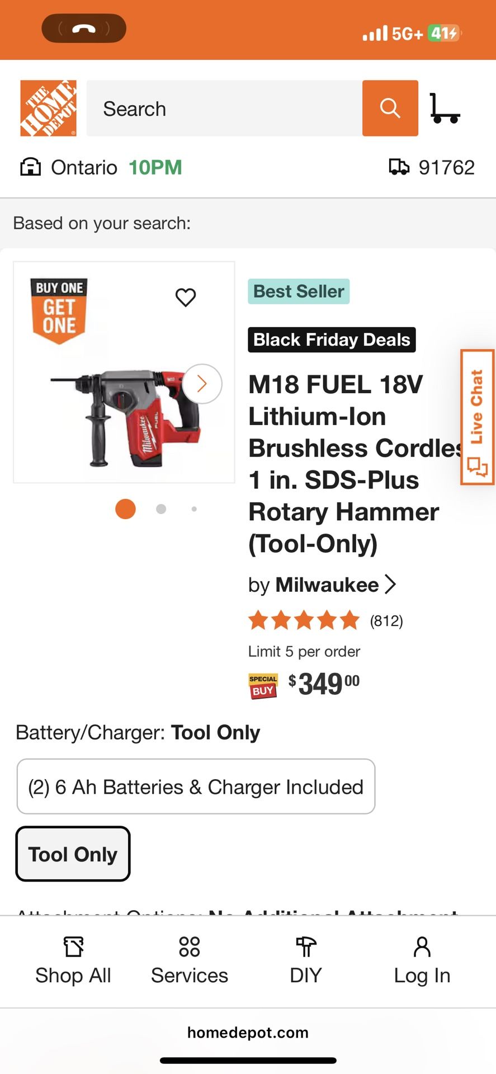The height and width of the screenshot is (1074, 496).
Task: Select the Tool Only option
Action: pyautogui.click(x=72, y=854)
